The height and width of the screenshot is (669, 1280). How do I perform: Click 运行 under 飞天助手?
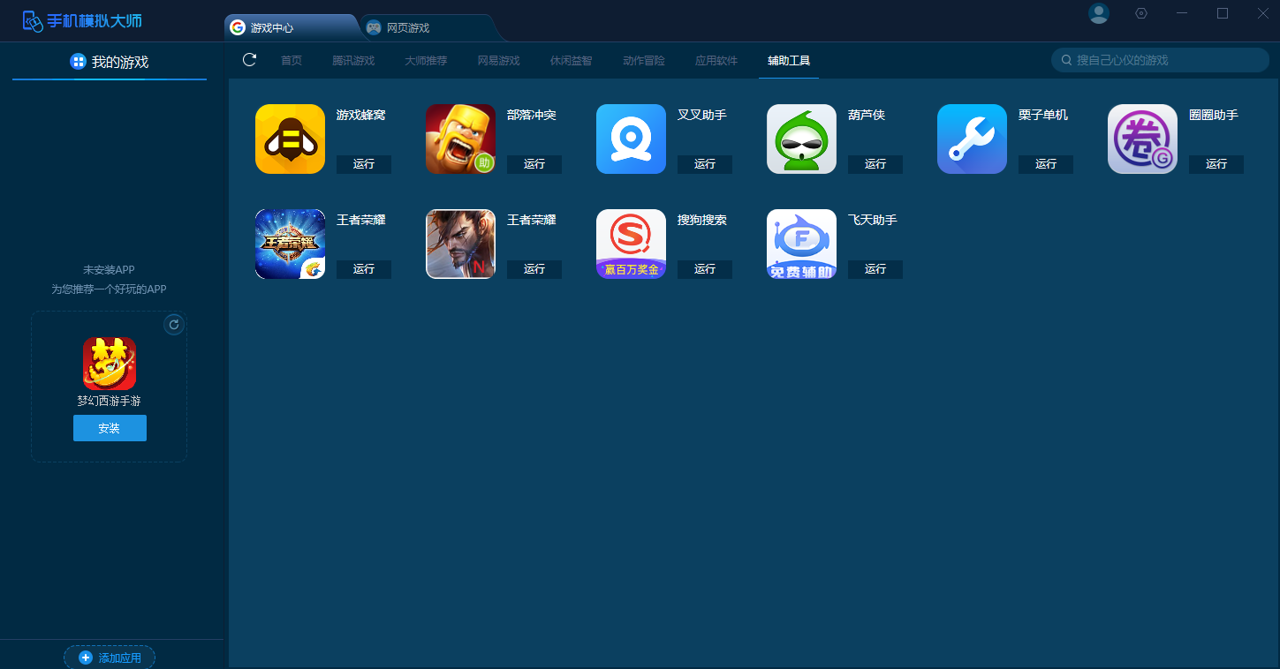(875, 269)
